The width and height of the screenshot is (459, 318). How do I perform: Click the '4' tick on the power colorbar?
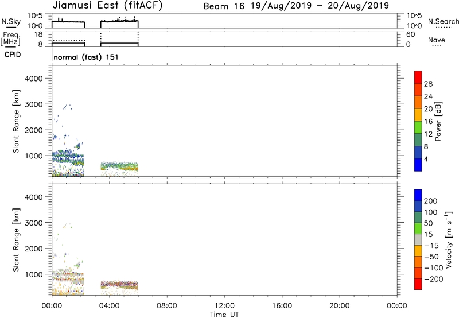point(426,160)
